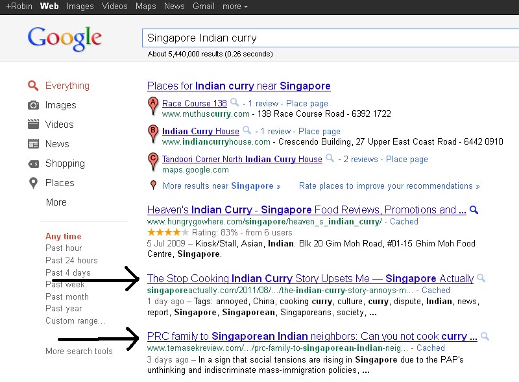Viewport: 519px width, 382px height.
Task: Select Maps in the top navigation bar
Action: pos(145,6)
